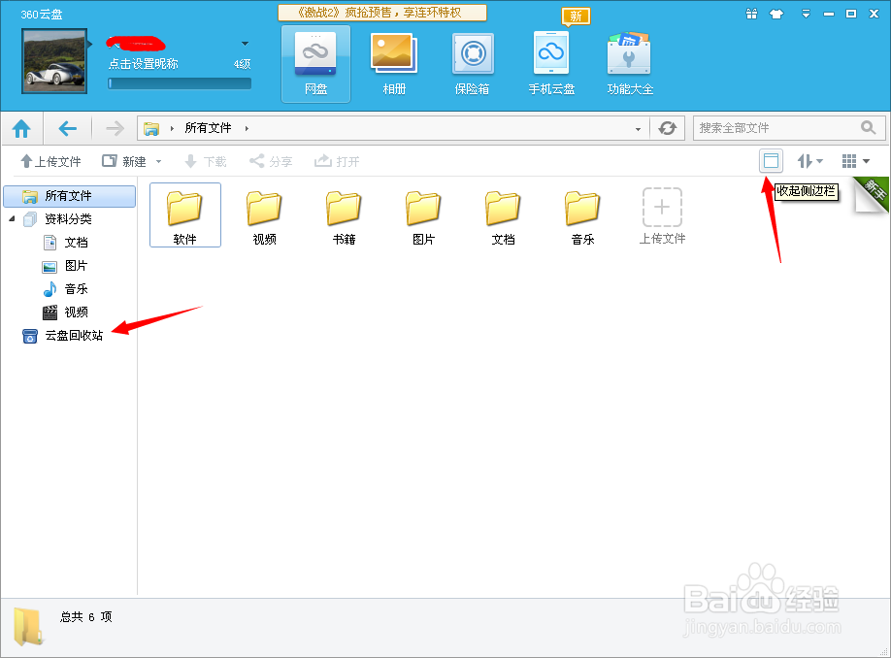Open the 音乐 category in sidebar
891x658 pixels.
coord(65,289)
